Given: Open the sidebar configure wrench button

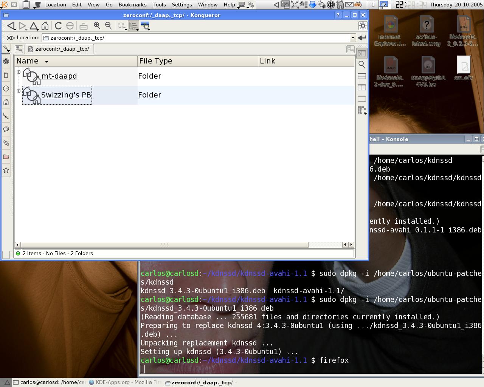Looking at the screenshot, I should (6, 49).
